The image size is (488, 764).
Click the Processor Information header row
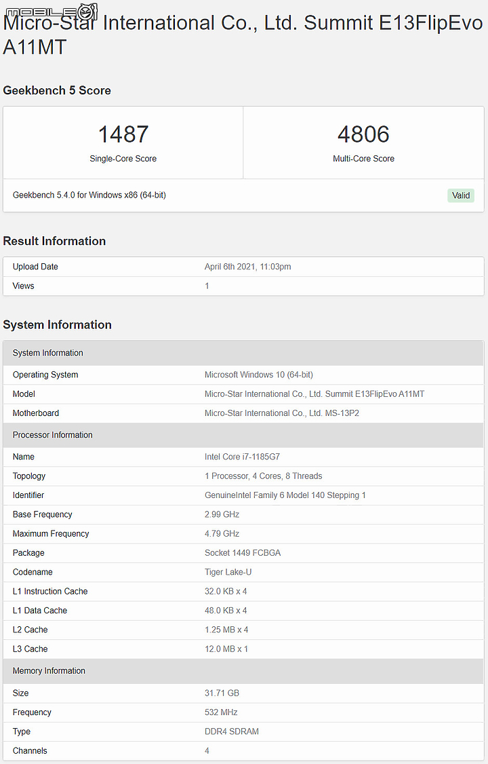[243, 435]
